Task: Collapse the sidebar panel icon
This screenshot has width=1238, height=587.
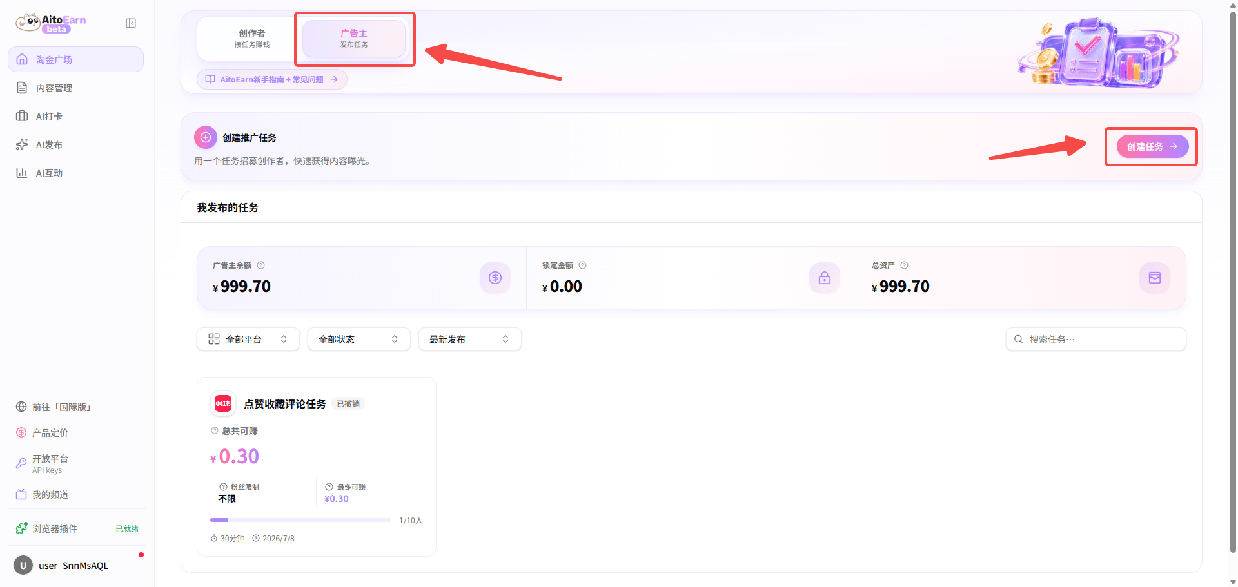Action: click(x=131, y=23)
